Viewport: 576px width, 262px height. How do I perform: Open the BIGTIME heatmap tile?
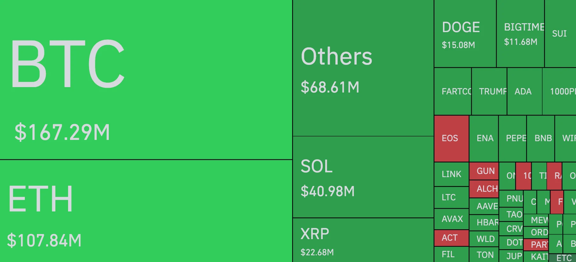[520, 34]
